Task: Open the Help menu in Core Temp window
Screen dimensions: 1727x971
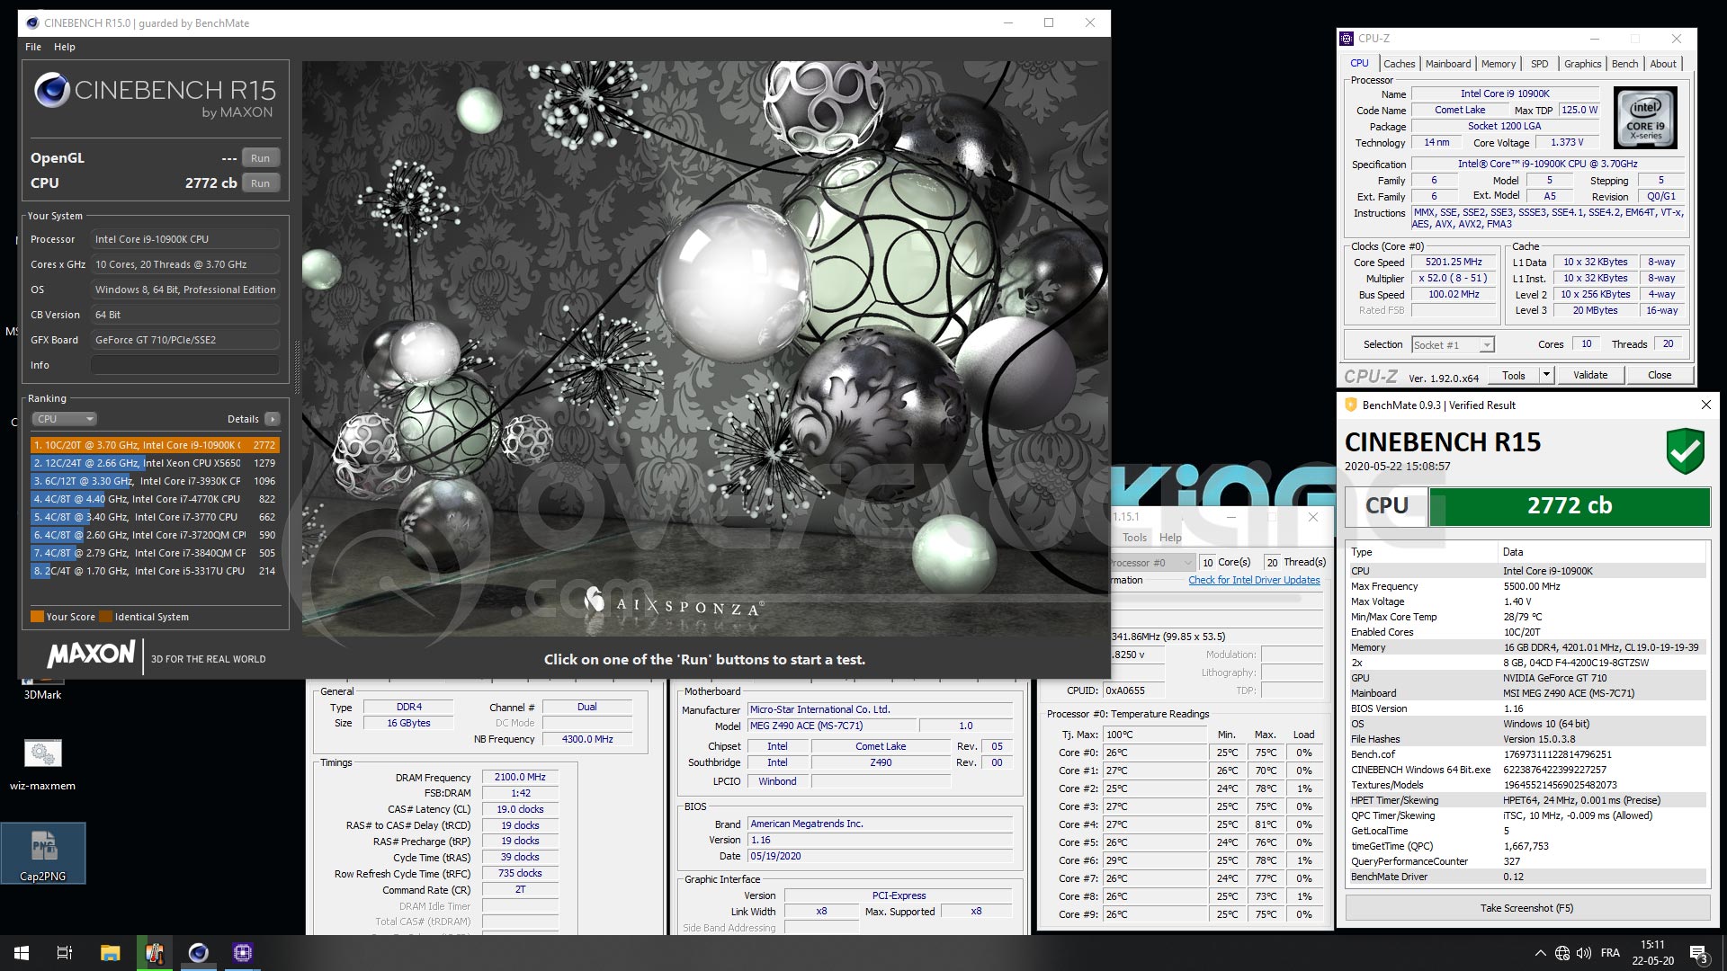Action: click(x=1170, y=538)
